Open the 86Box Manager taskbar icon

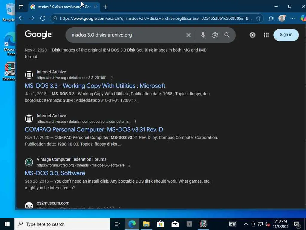(x=203, y=224)
